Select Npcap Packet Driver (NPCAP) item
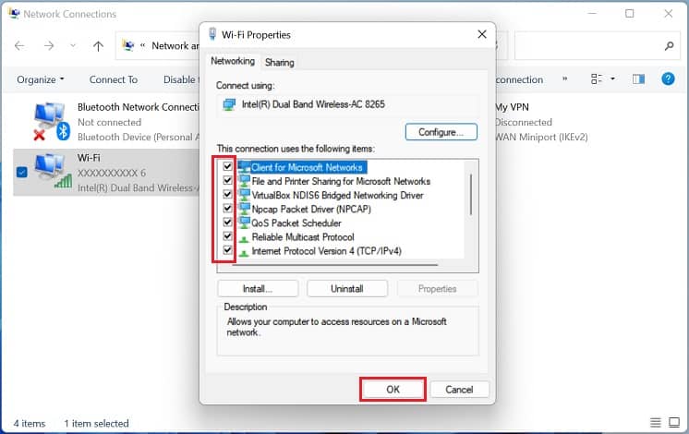 pyautogui.click(x=311, y=209)
